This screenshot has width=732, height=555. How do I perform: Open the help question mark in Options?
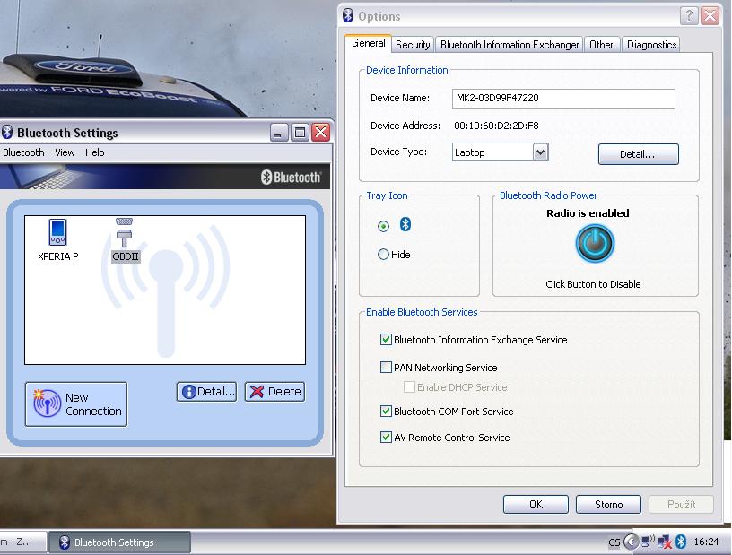[x=689, y=15]
